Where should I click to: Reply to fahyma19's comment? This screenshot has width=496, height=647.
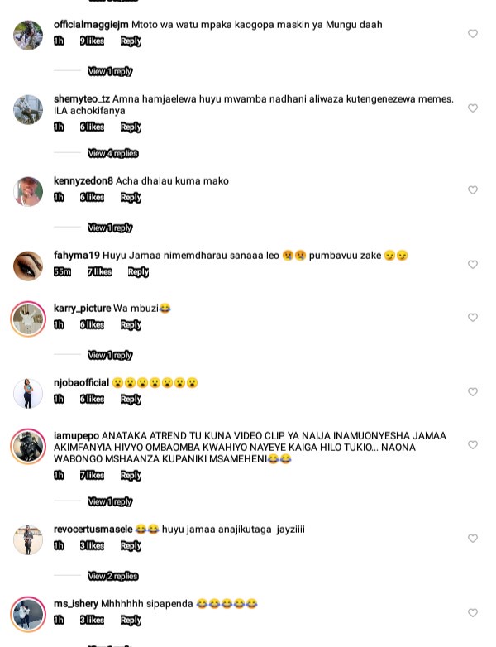click(138, 272)
